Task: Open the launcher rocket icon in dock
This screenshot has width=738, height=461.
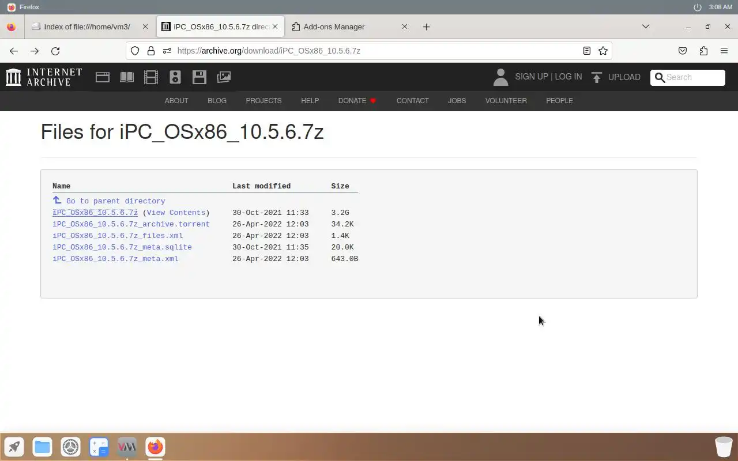Action: pyautogui.click(x=14, y=447)
